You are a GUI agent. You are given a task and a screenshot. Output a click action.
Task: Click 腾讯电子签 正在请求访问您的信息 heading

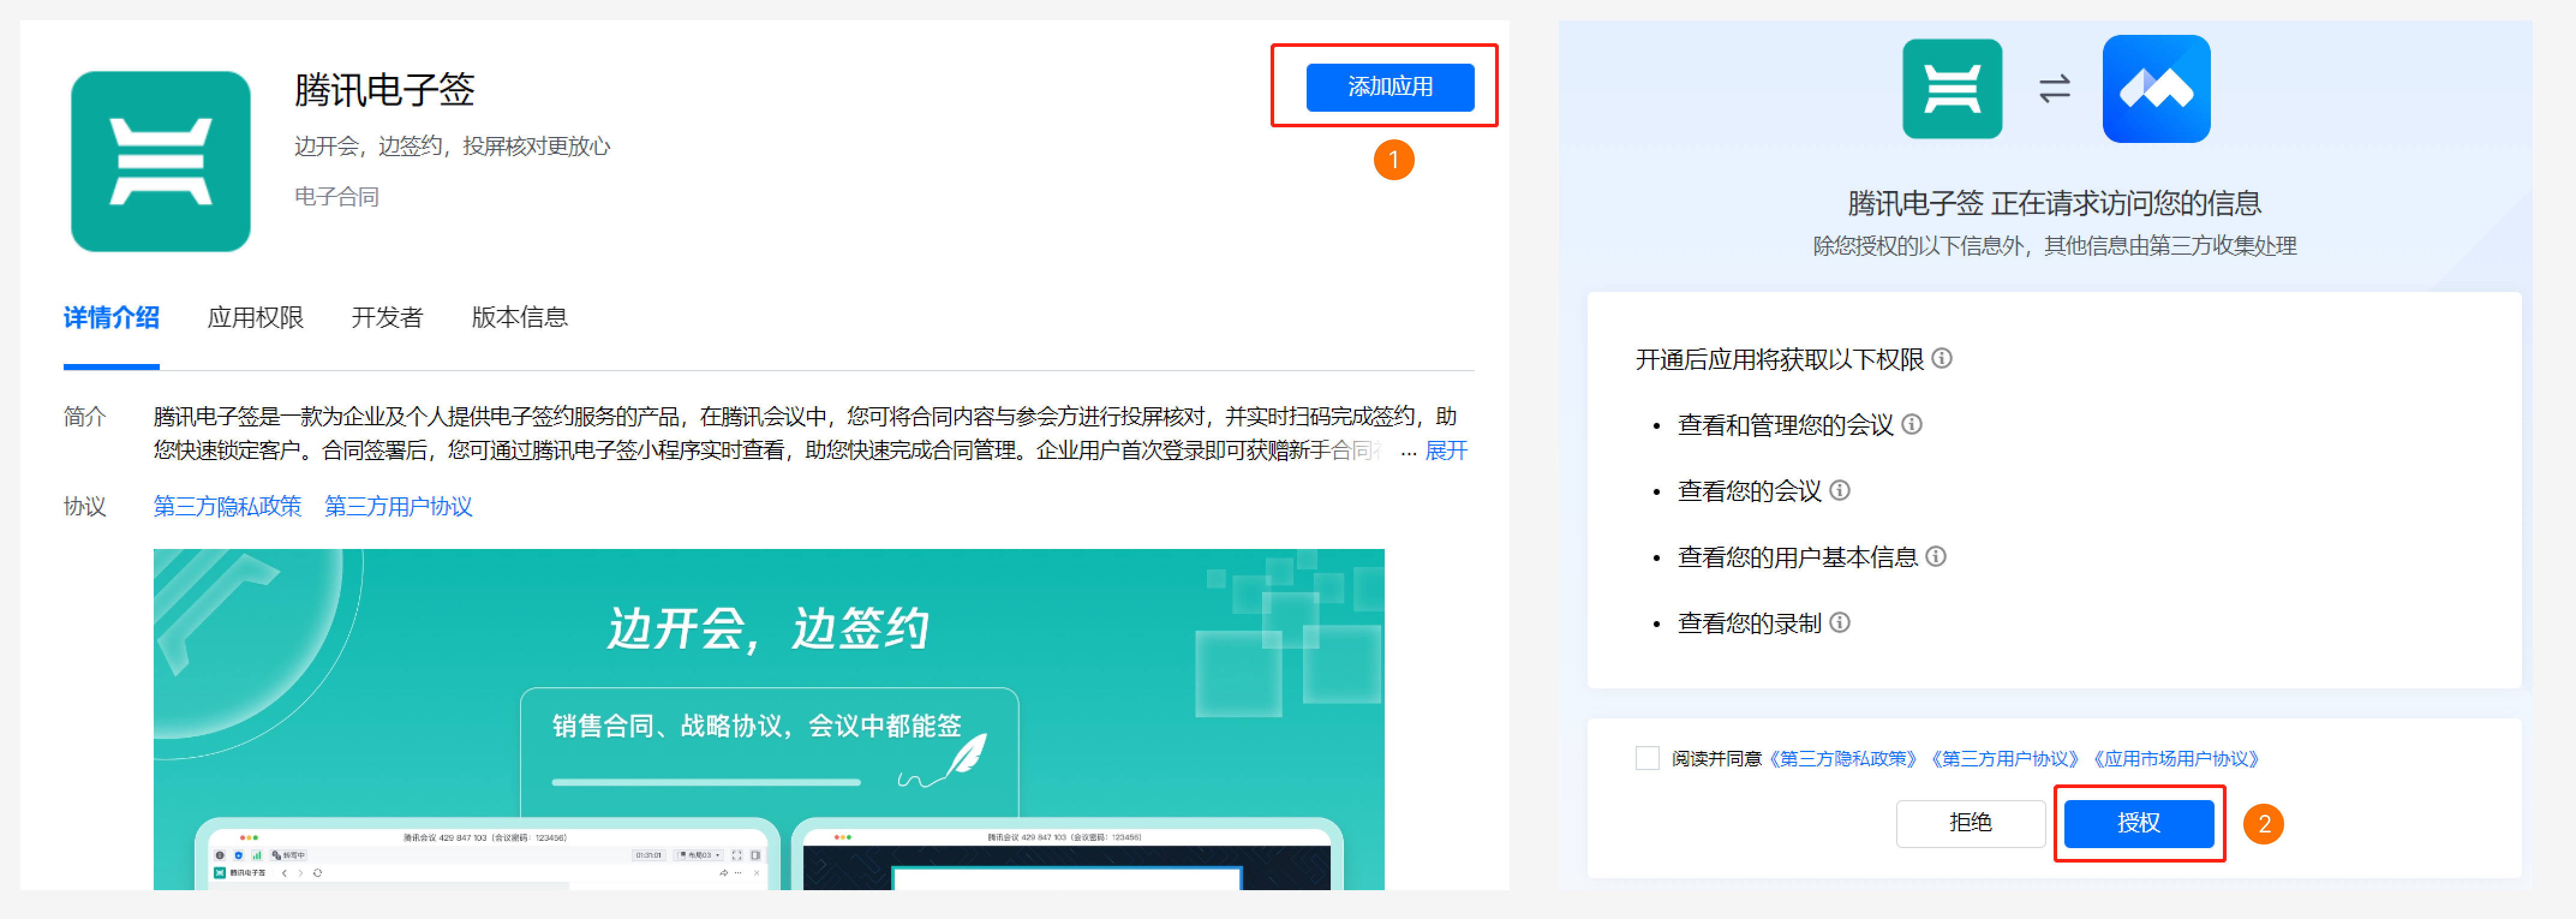coord(2054,203)
